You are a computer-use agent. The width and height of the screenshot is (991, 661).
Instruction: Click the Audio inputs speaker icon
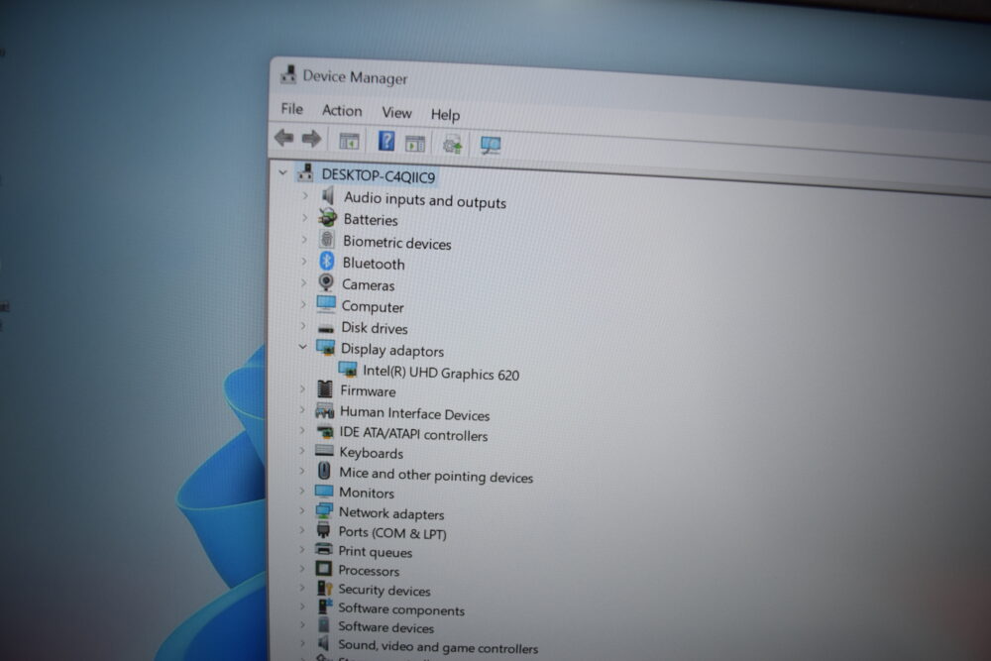(x=327, y=196)
